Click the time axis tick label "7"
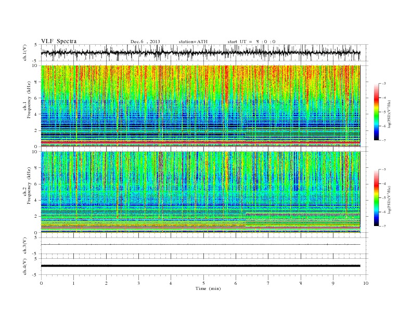Viewport: 412px width, 318px height. click(268, 283)
